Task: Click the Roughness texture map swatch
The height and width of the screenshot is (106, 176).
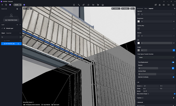Action: click(139, 22)
